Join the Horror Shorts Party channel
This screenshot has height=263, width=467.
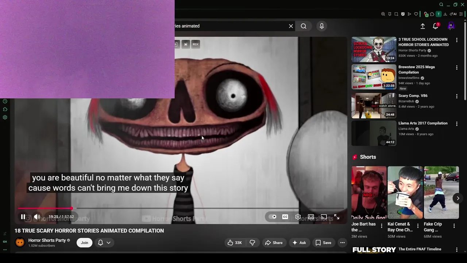click(x=84, y=243)
